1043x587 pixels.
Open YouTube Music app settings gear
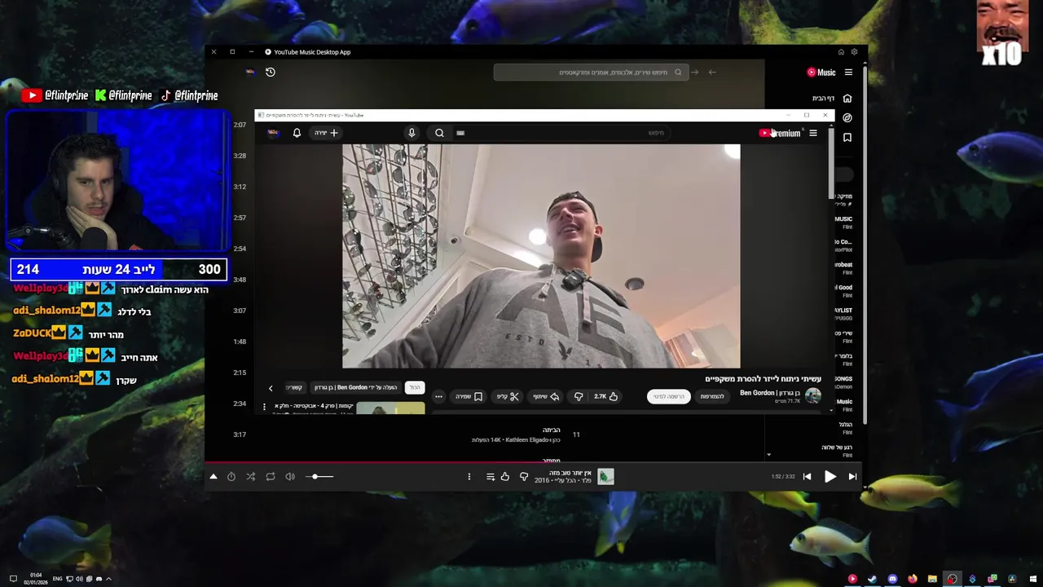click(854, 52)
